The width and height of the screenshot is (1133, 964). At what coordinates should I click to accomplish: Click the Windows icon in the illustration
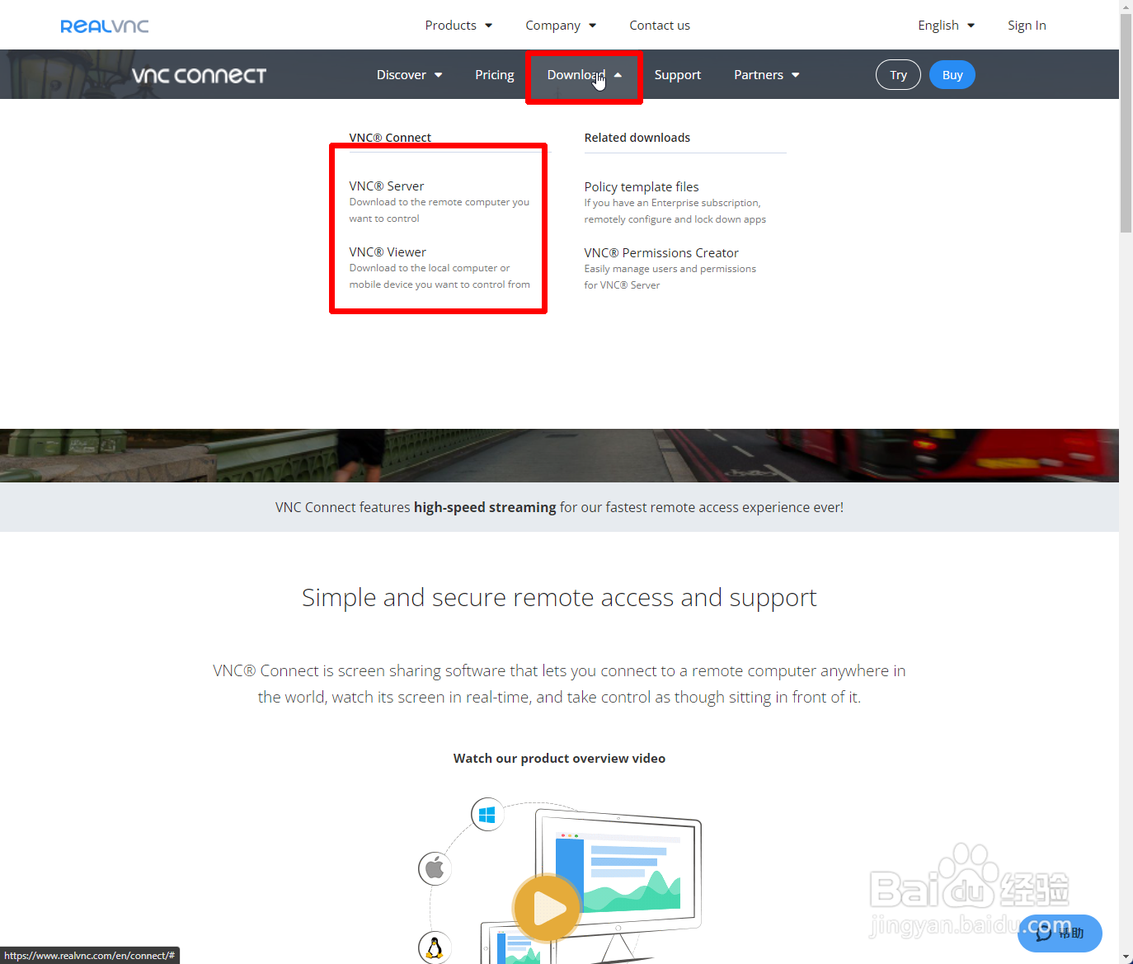(487, 815)
